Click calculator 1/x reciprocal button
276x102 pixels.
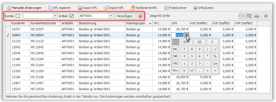(215, 63)
